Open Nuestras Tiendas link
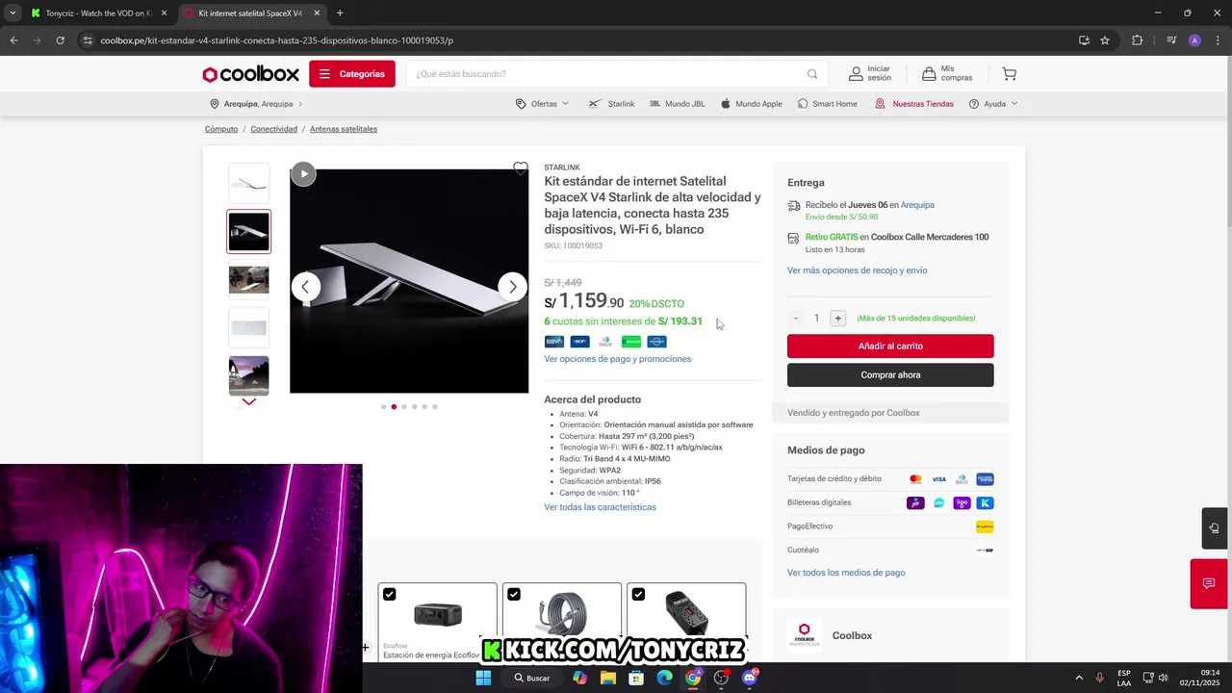This screenshot has width=1232, height=693. tap(914, 104)
